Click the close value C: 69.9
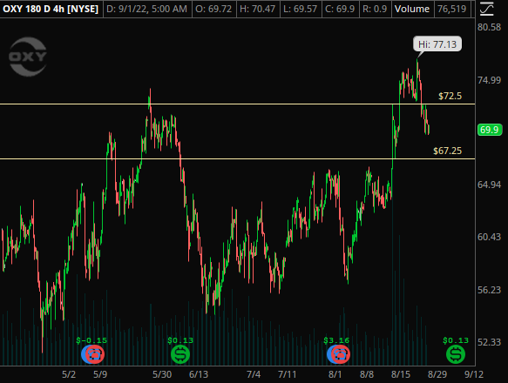The width and height of the screenshot is (508, 383). point(340,9)
